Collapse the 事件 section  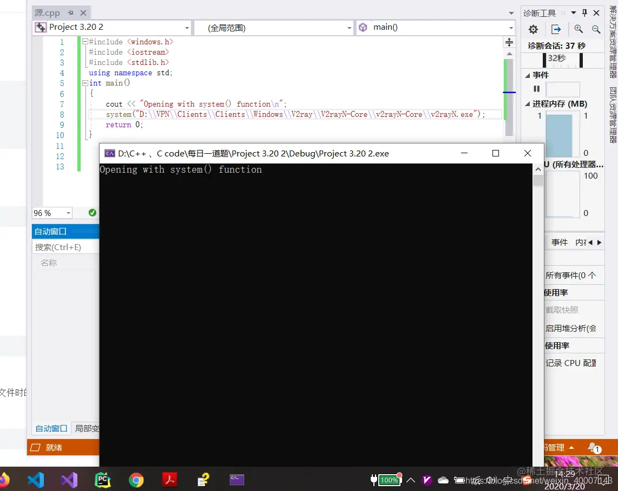527,75
